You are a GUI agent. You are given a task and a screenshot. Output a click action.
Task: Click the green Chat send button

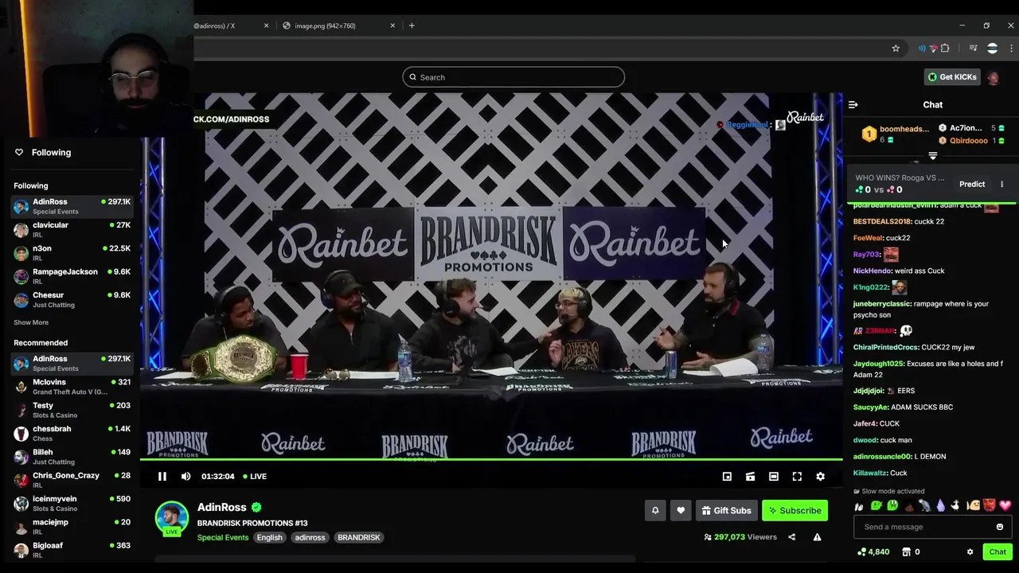point(998,552)
